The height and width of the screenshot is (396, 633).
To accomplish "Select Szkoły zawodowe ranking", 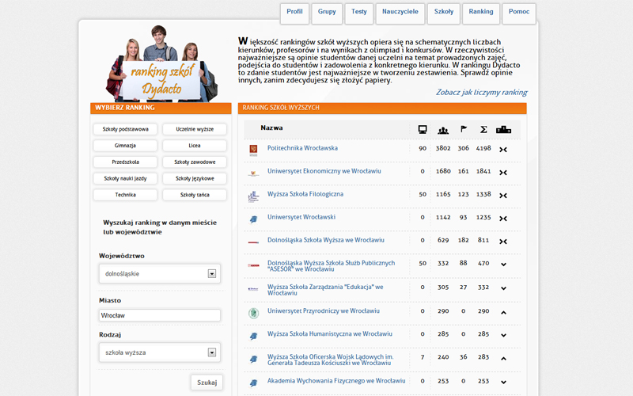I will pos(195,162).
